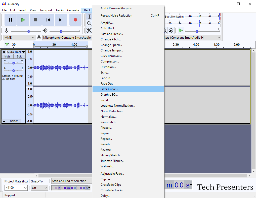Screen dimensions: 256x198
Task: Skip to start of track
Action: coord(48,20)
